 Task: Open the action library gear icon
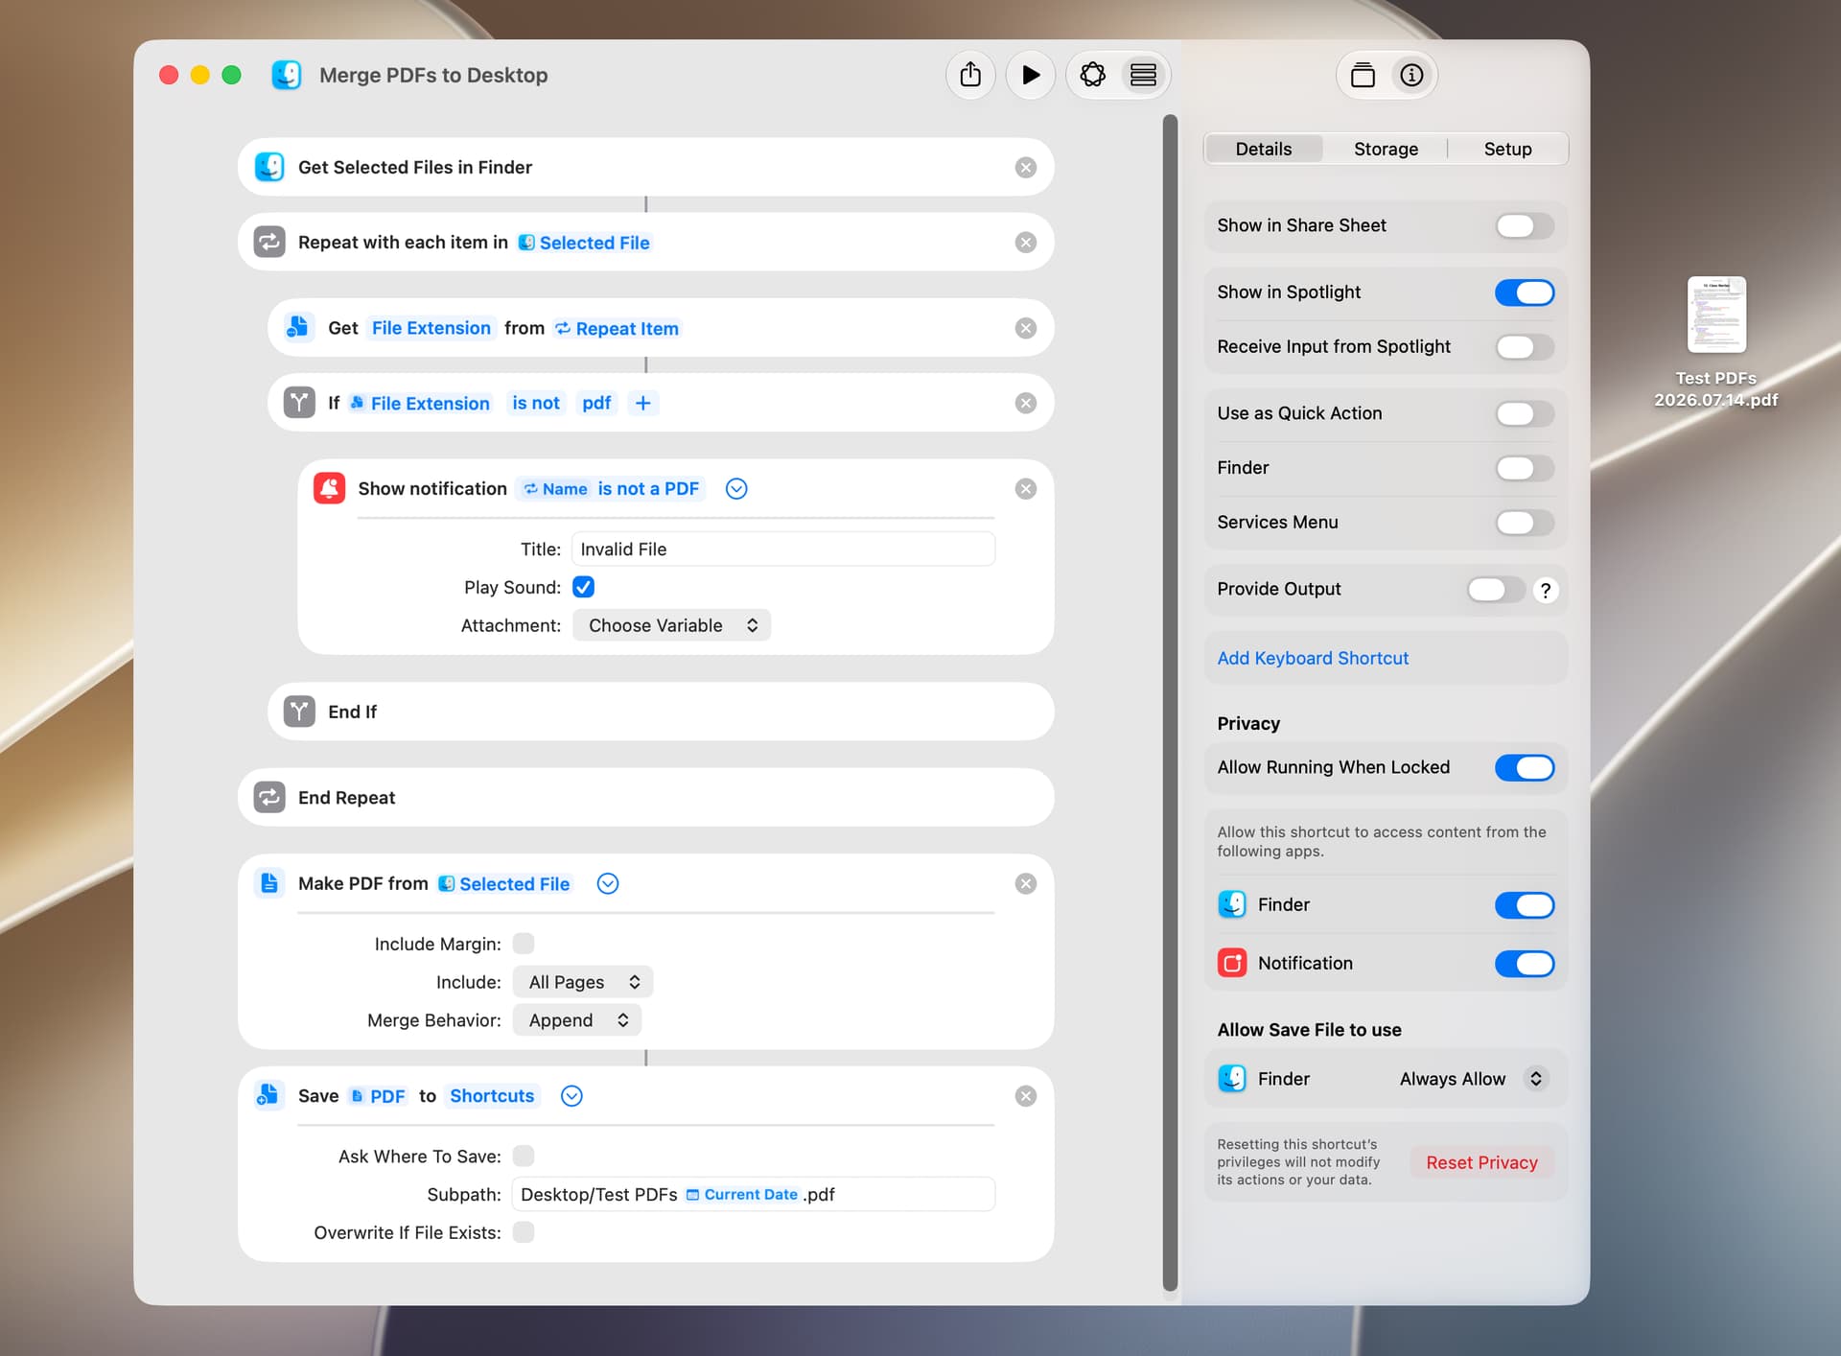pyautogui.click(x=1092, y=75)
